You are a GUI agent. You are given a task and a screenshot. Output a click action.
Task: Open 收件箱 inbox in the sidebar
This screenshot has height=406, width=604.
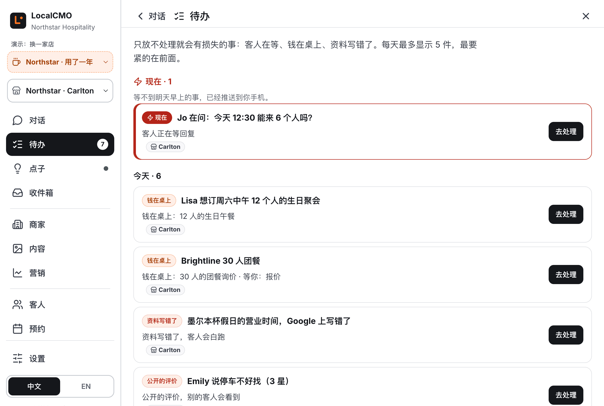point(60,193)
